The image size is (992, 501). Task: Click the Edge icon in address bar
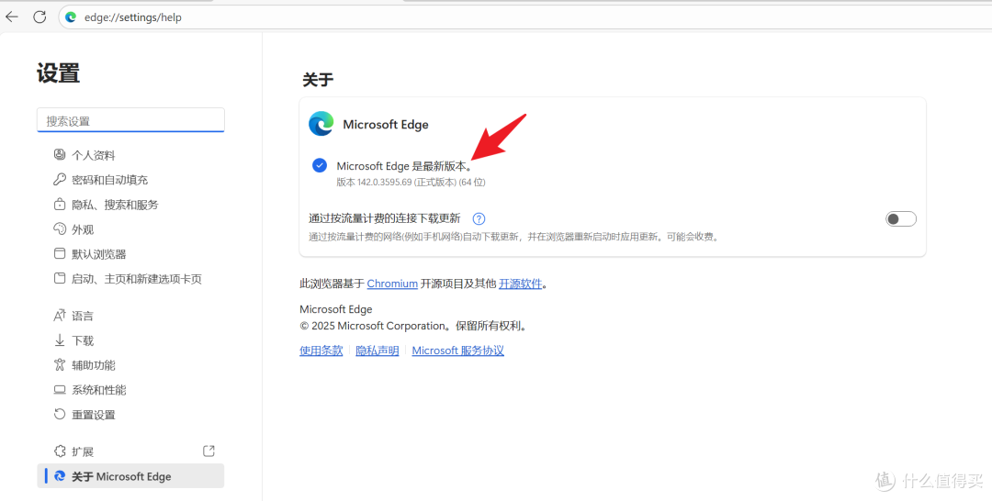point(71,17)
